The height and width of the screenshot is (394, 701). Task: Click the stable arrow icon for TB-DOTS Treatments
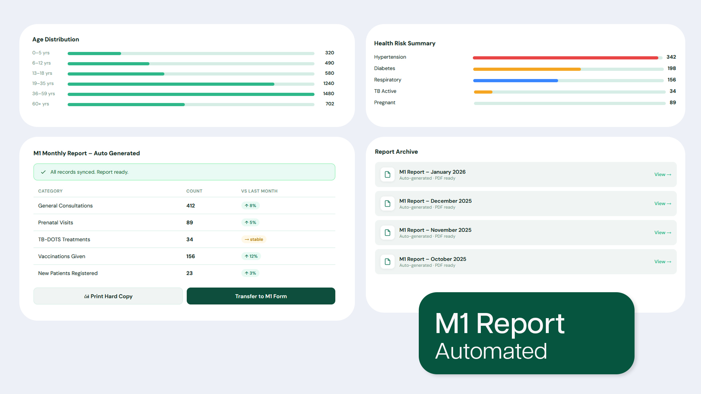(246, 239)
